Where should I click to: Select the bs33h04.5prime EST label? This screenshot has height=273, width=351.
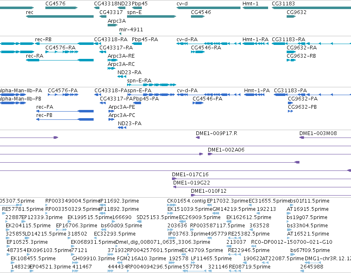(x=307, y=226)
